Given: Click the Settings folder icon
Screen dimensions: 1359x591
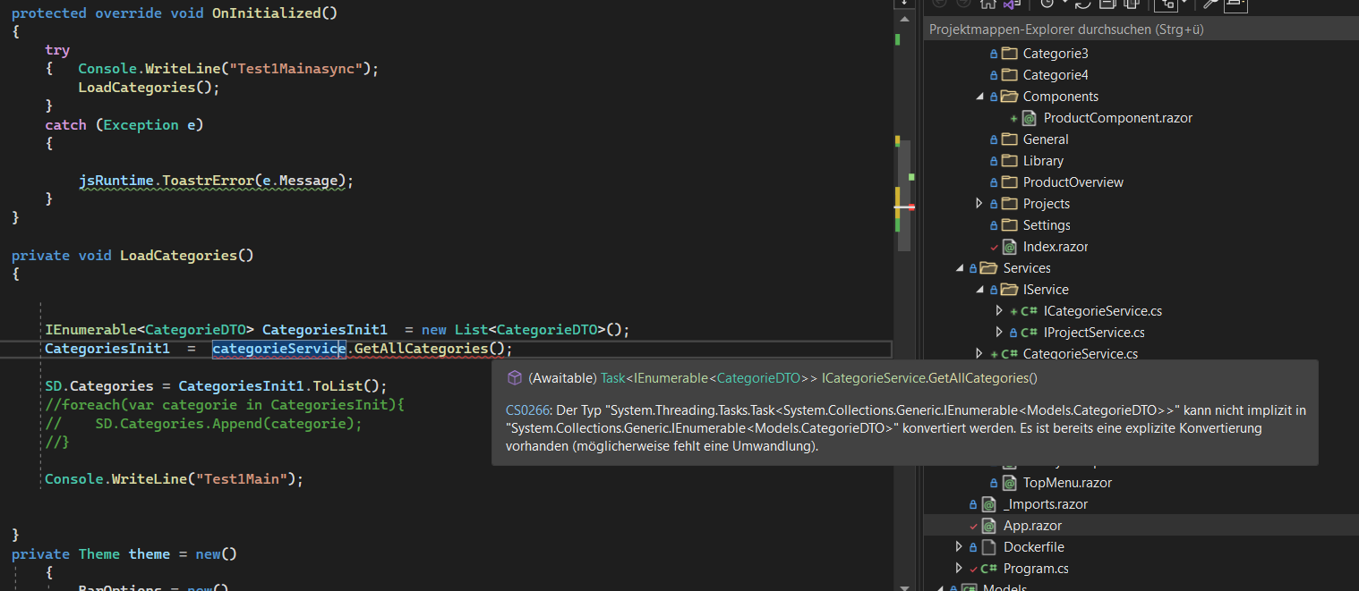Looking at the screenshot, I should pos(1009,225).
